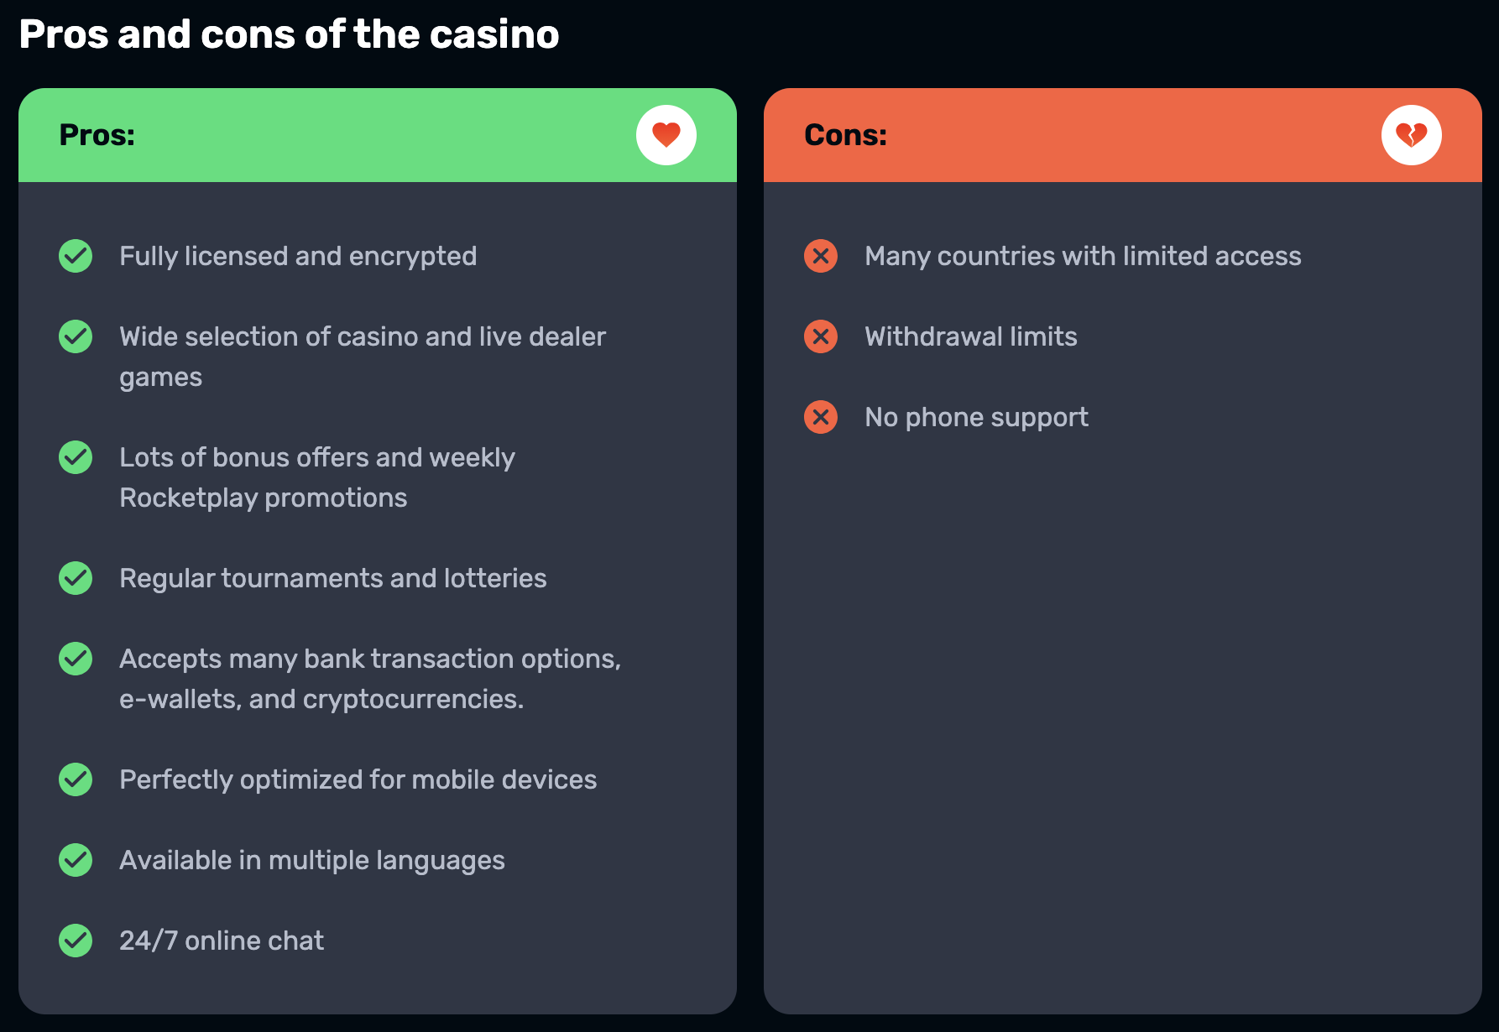Image resolution: width=1499 pixels, height=1032 pixels.
Task: Click checkmark next to 24/7 online chat
Action: tap(76, 941)
